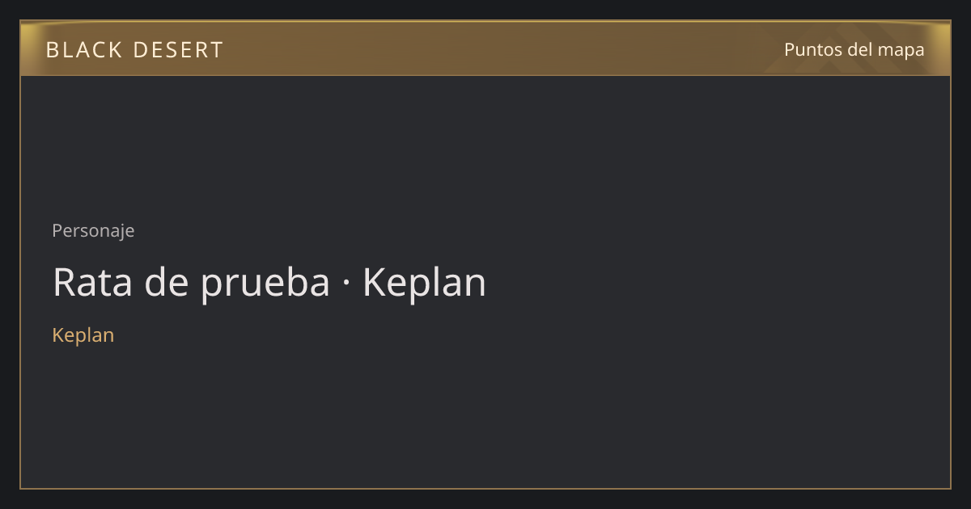971x509 pixels.
Task: Click the gold header banner center
Action: (485, 48)
